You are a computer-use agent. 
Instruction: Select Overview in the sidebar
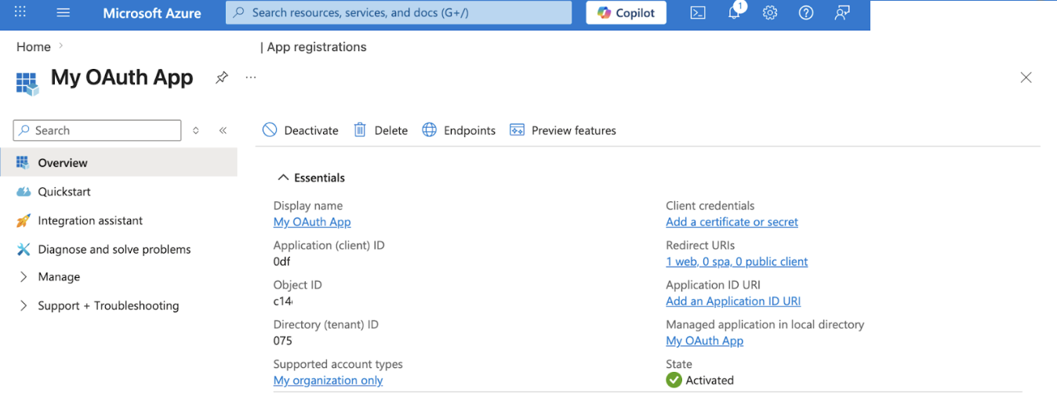[x=118, y=163]
